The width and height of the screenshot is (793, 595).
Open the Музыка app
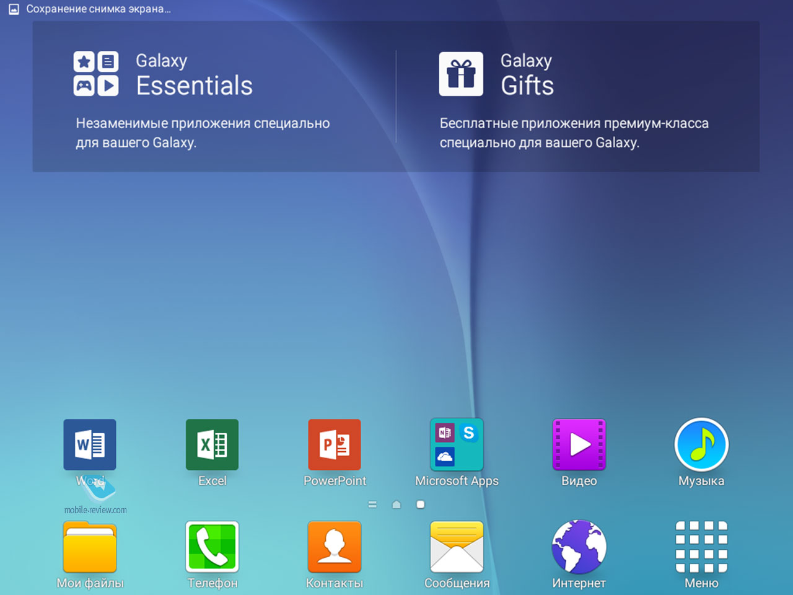click(701, 444)
